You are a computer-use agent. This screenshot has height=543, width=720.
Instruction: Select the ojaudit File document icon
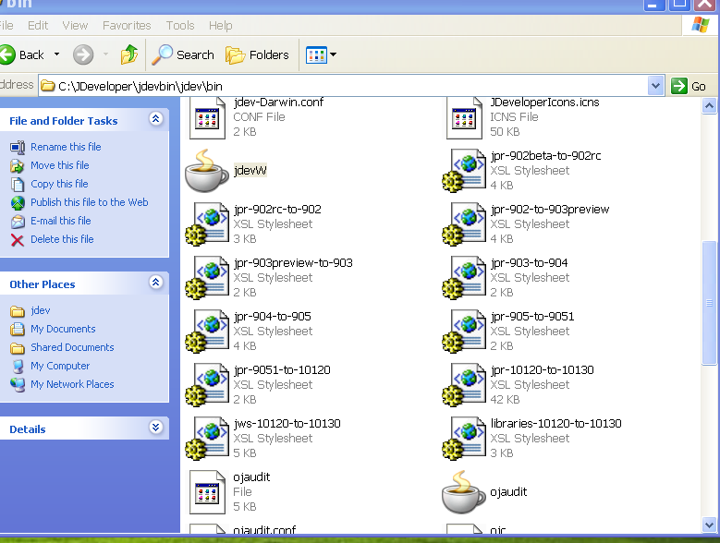pos(208,492)
